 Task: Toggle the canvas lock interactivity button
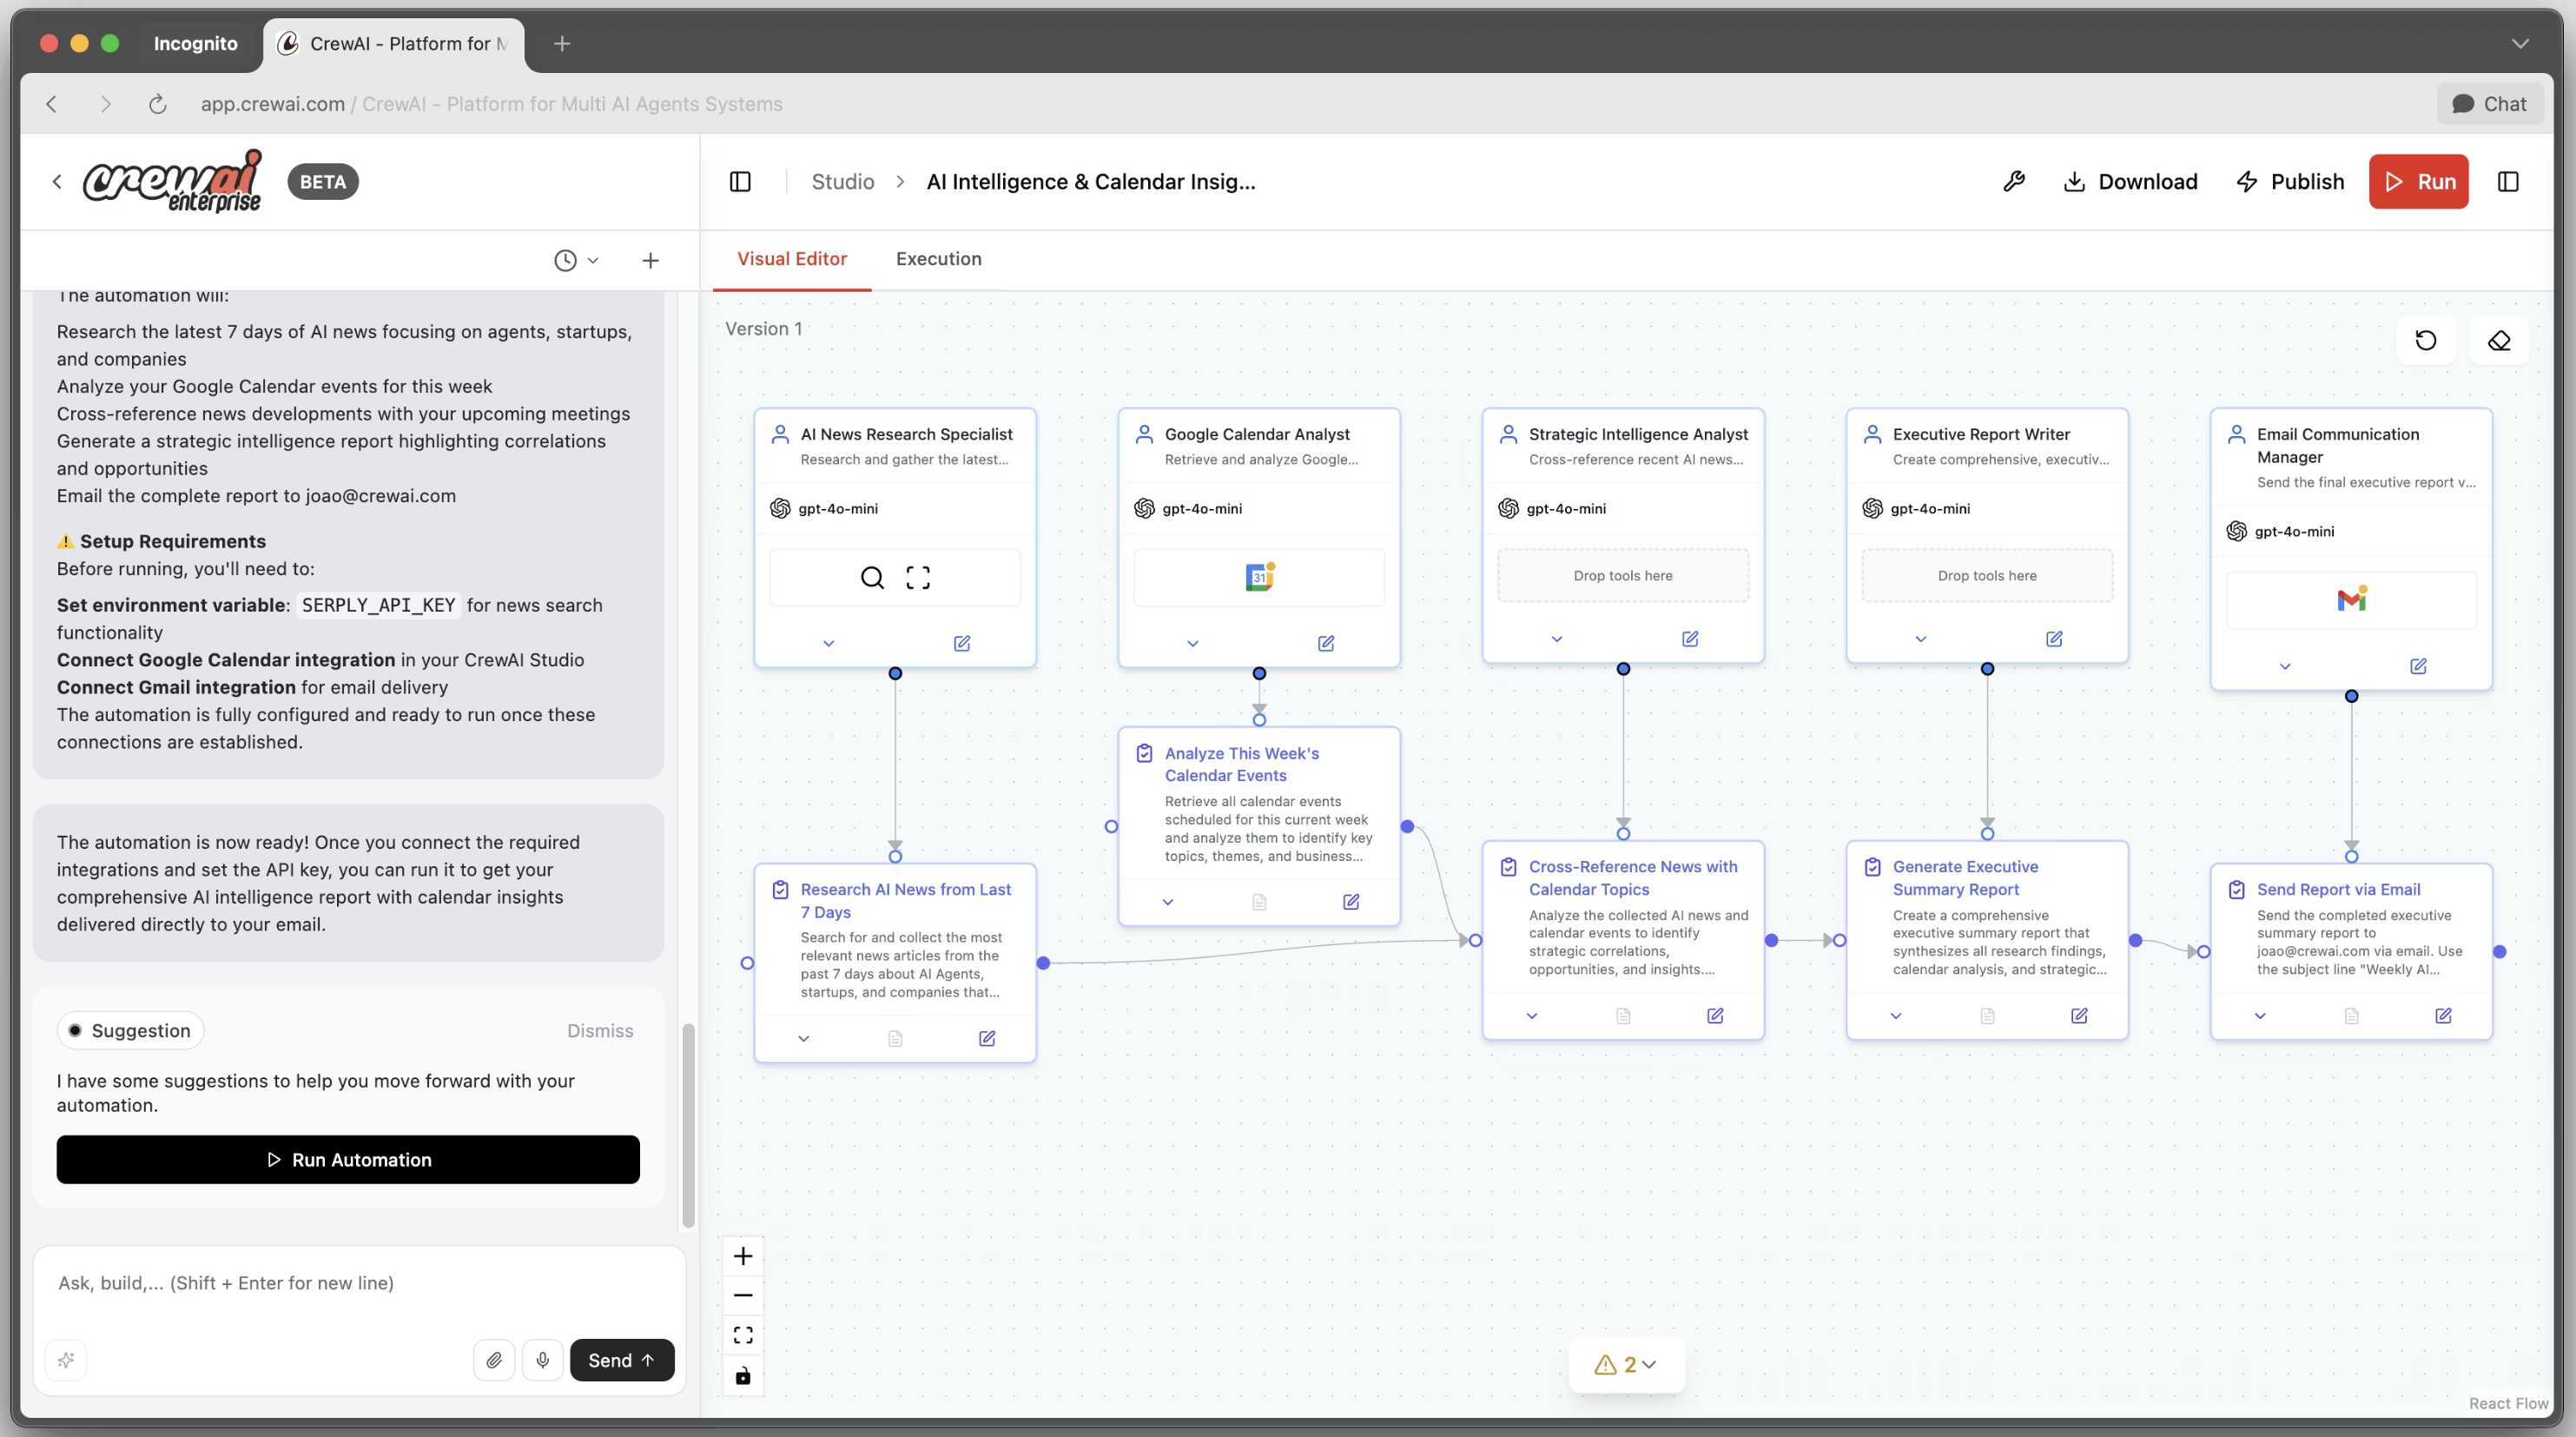(743, 1376)
